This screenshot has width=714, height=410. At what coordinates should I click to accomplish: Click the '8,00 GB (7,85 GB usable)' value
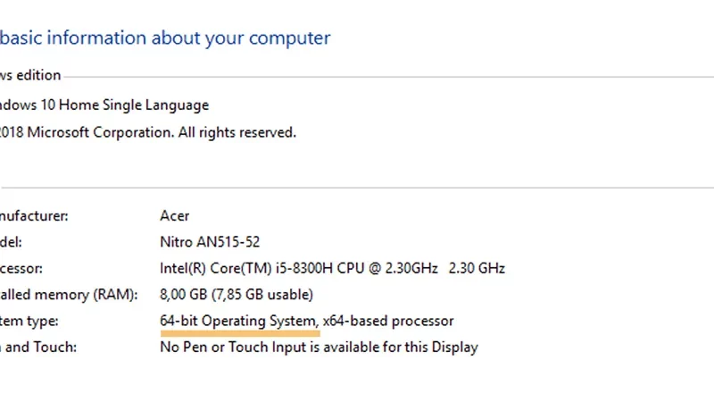click(x=237, y=295)
